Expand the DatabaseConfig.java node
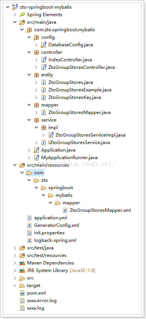 point(36,45)
